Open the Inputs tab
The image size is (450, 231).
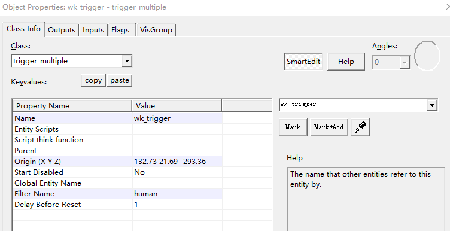pos(93,30)
